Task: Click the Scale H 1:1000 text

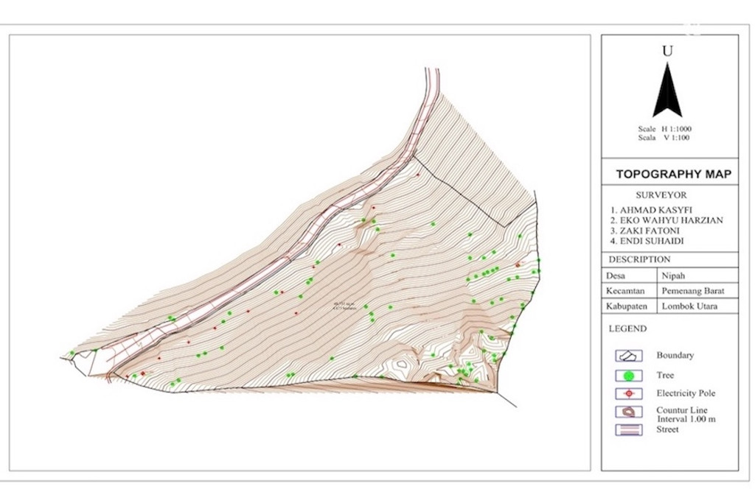Action: point(664,129)
